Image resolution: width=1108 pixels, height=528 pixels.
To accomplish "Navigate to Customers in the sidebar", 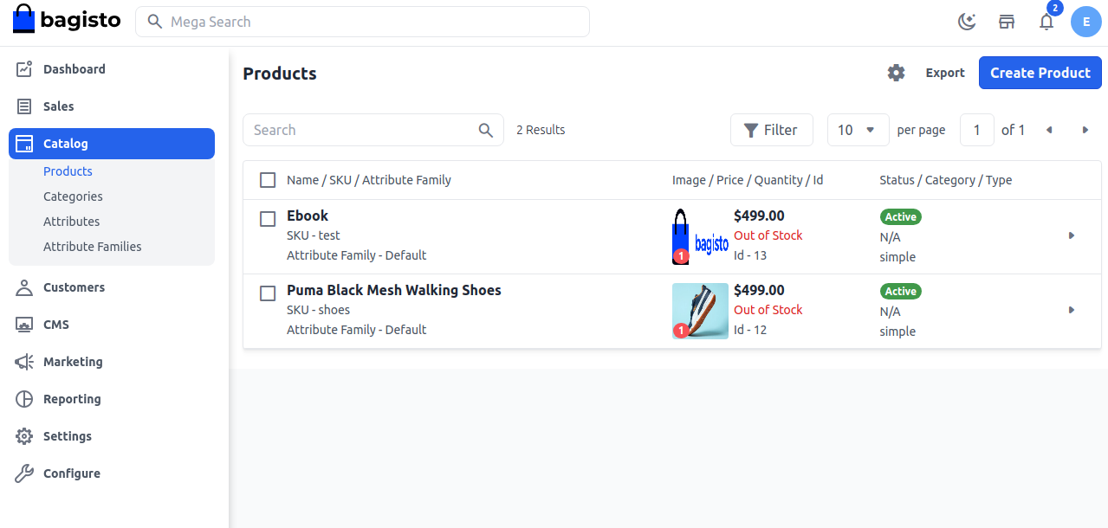I will 74,287.
